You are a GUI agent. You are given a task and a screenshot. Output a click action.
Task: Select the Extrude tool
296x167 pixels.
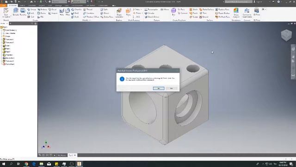[x=16, y=12]
